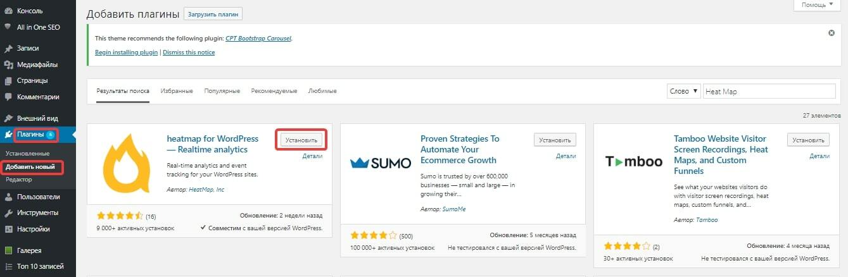
Task: Open Записи pushpin icon
Action: click(x=8, y=48)
